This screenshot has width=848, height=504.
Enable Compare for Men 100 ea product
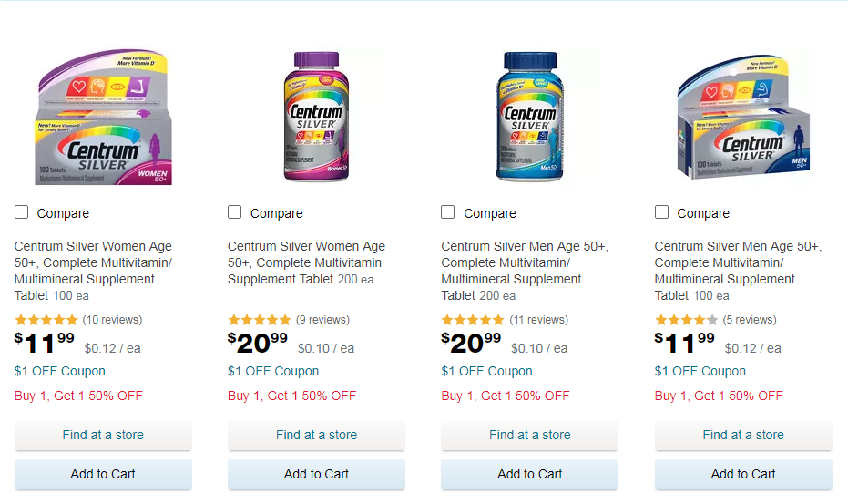(x=662, y=212)
